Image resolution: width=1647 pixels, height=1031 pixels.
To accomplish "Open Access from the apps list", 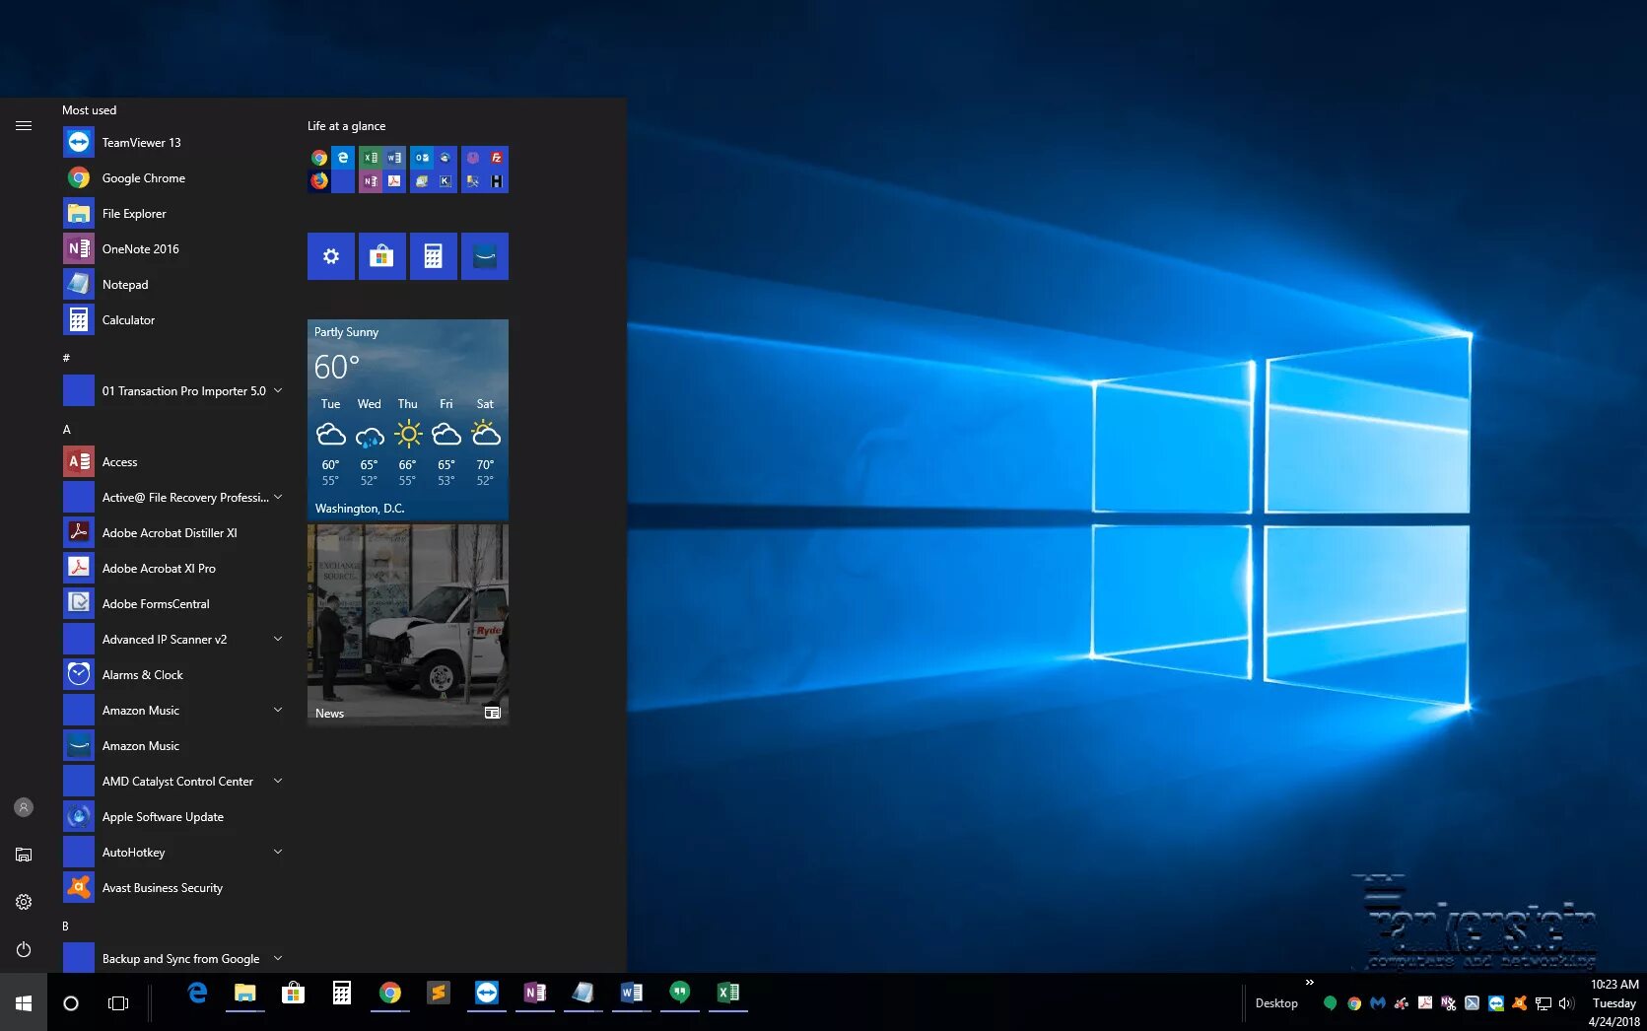I will (x=172, y=462).
